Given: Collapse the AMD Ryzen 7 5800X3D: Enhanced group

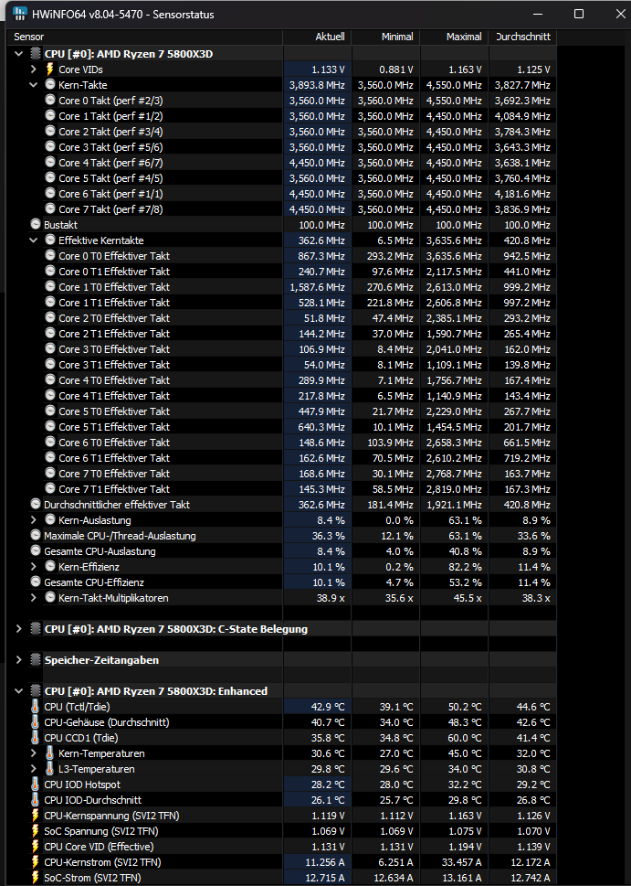Looking at the screenshot, I should click(x=18, y=690).
